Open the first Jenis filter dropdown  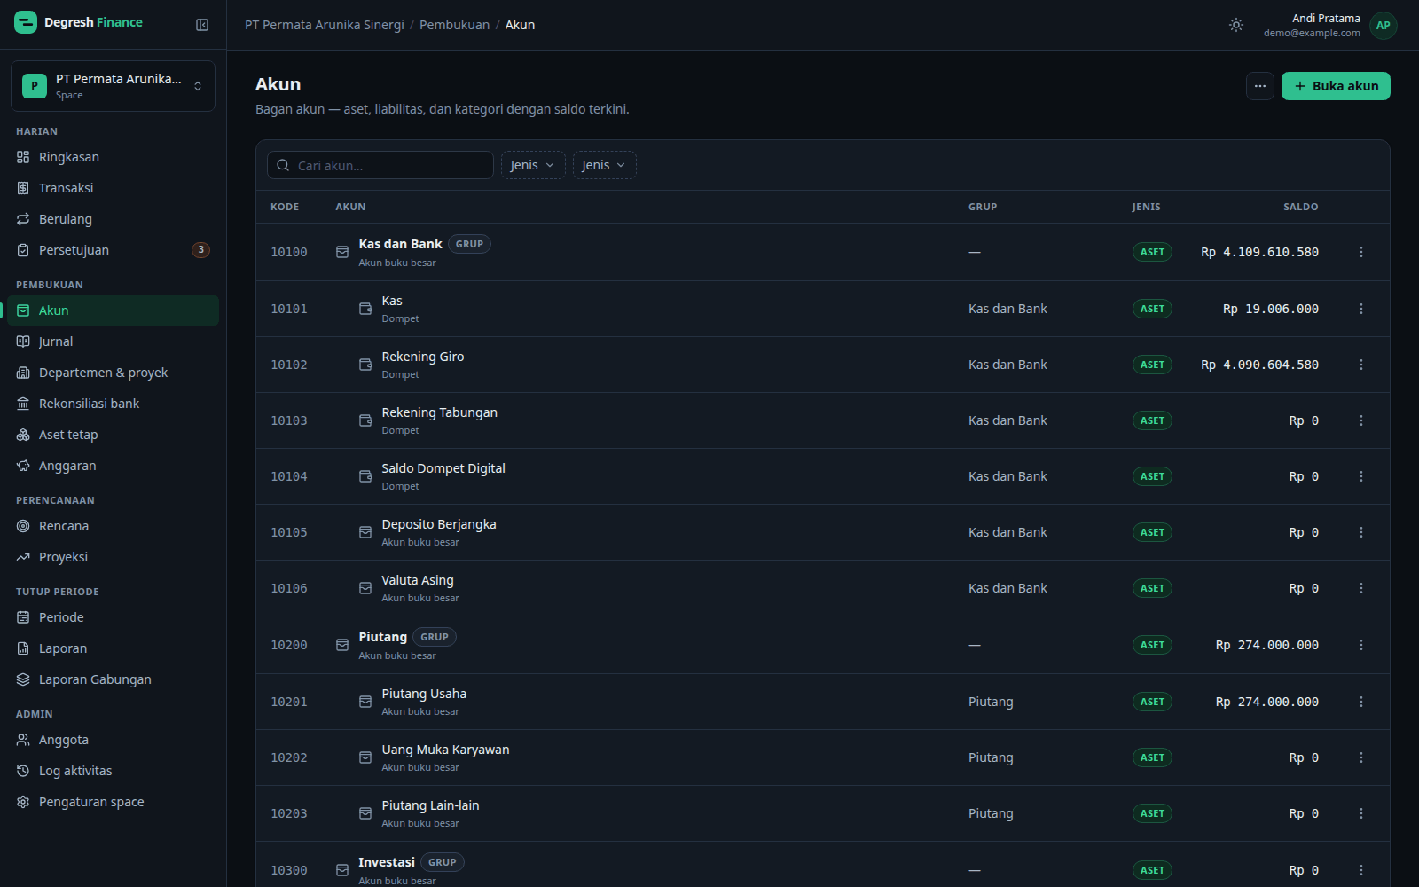coord(533,165)
